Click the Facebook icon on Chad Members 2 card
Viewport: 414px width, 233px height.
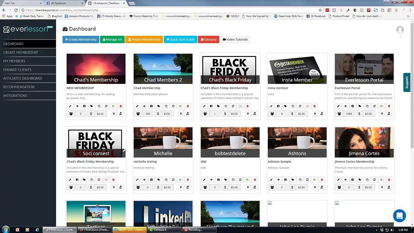click(151, 106)
